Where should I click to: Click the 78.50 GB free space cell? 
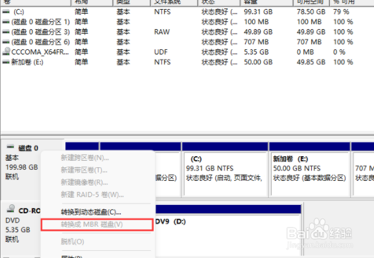[x=311, y=12]
